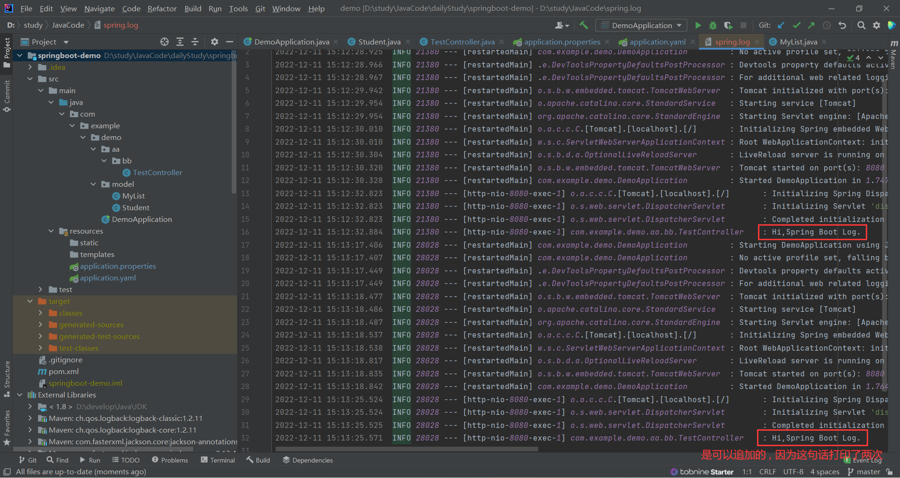The height and width of the screenshot is (478, 900).
Task: Click the lock icon in status bar
Action: 890,472
